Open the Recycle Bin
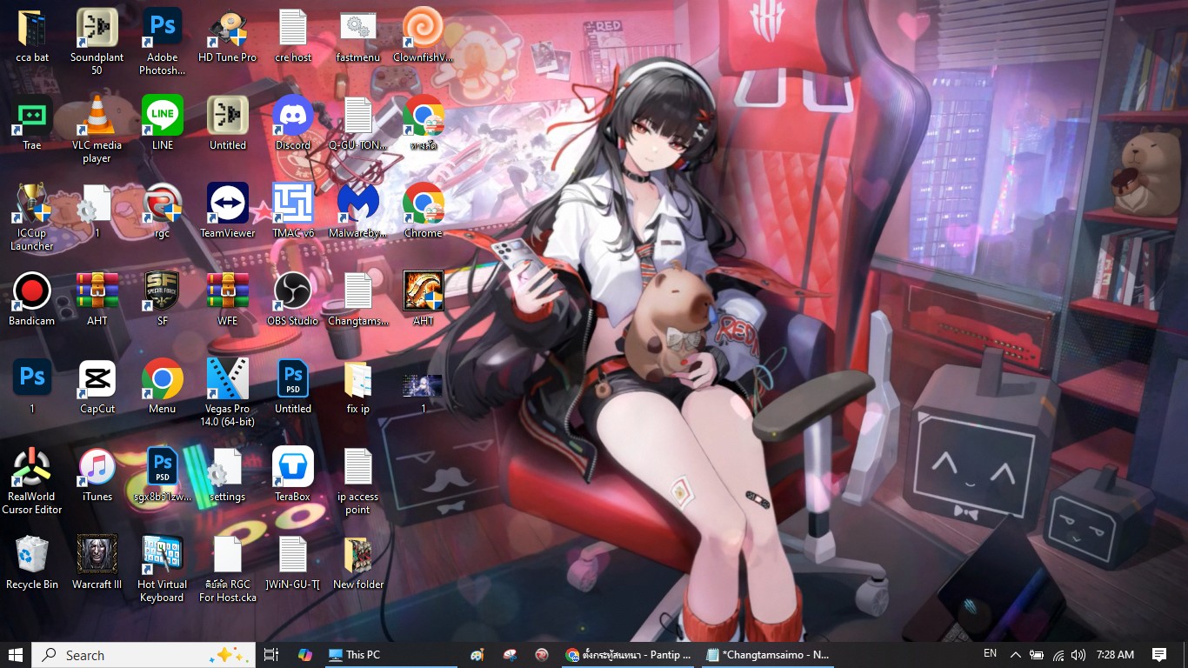1188x668 pixels. tap(32, 563)
